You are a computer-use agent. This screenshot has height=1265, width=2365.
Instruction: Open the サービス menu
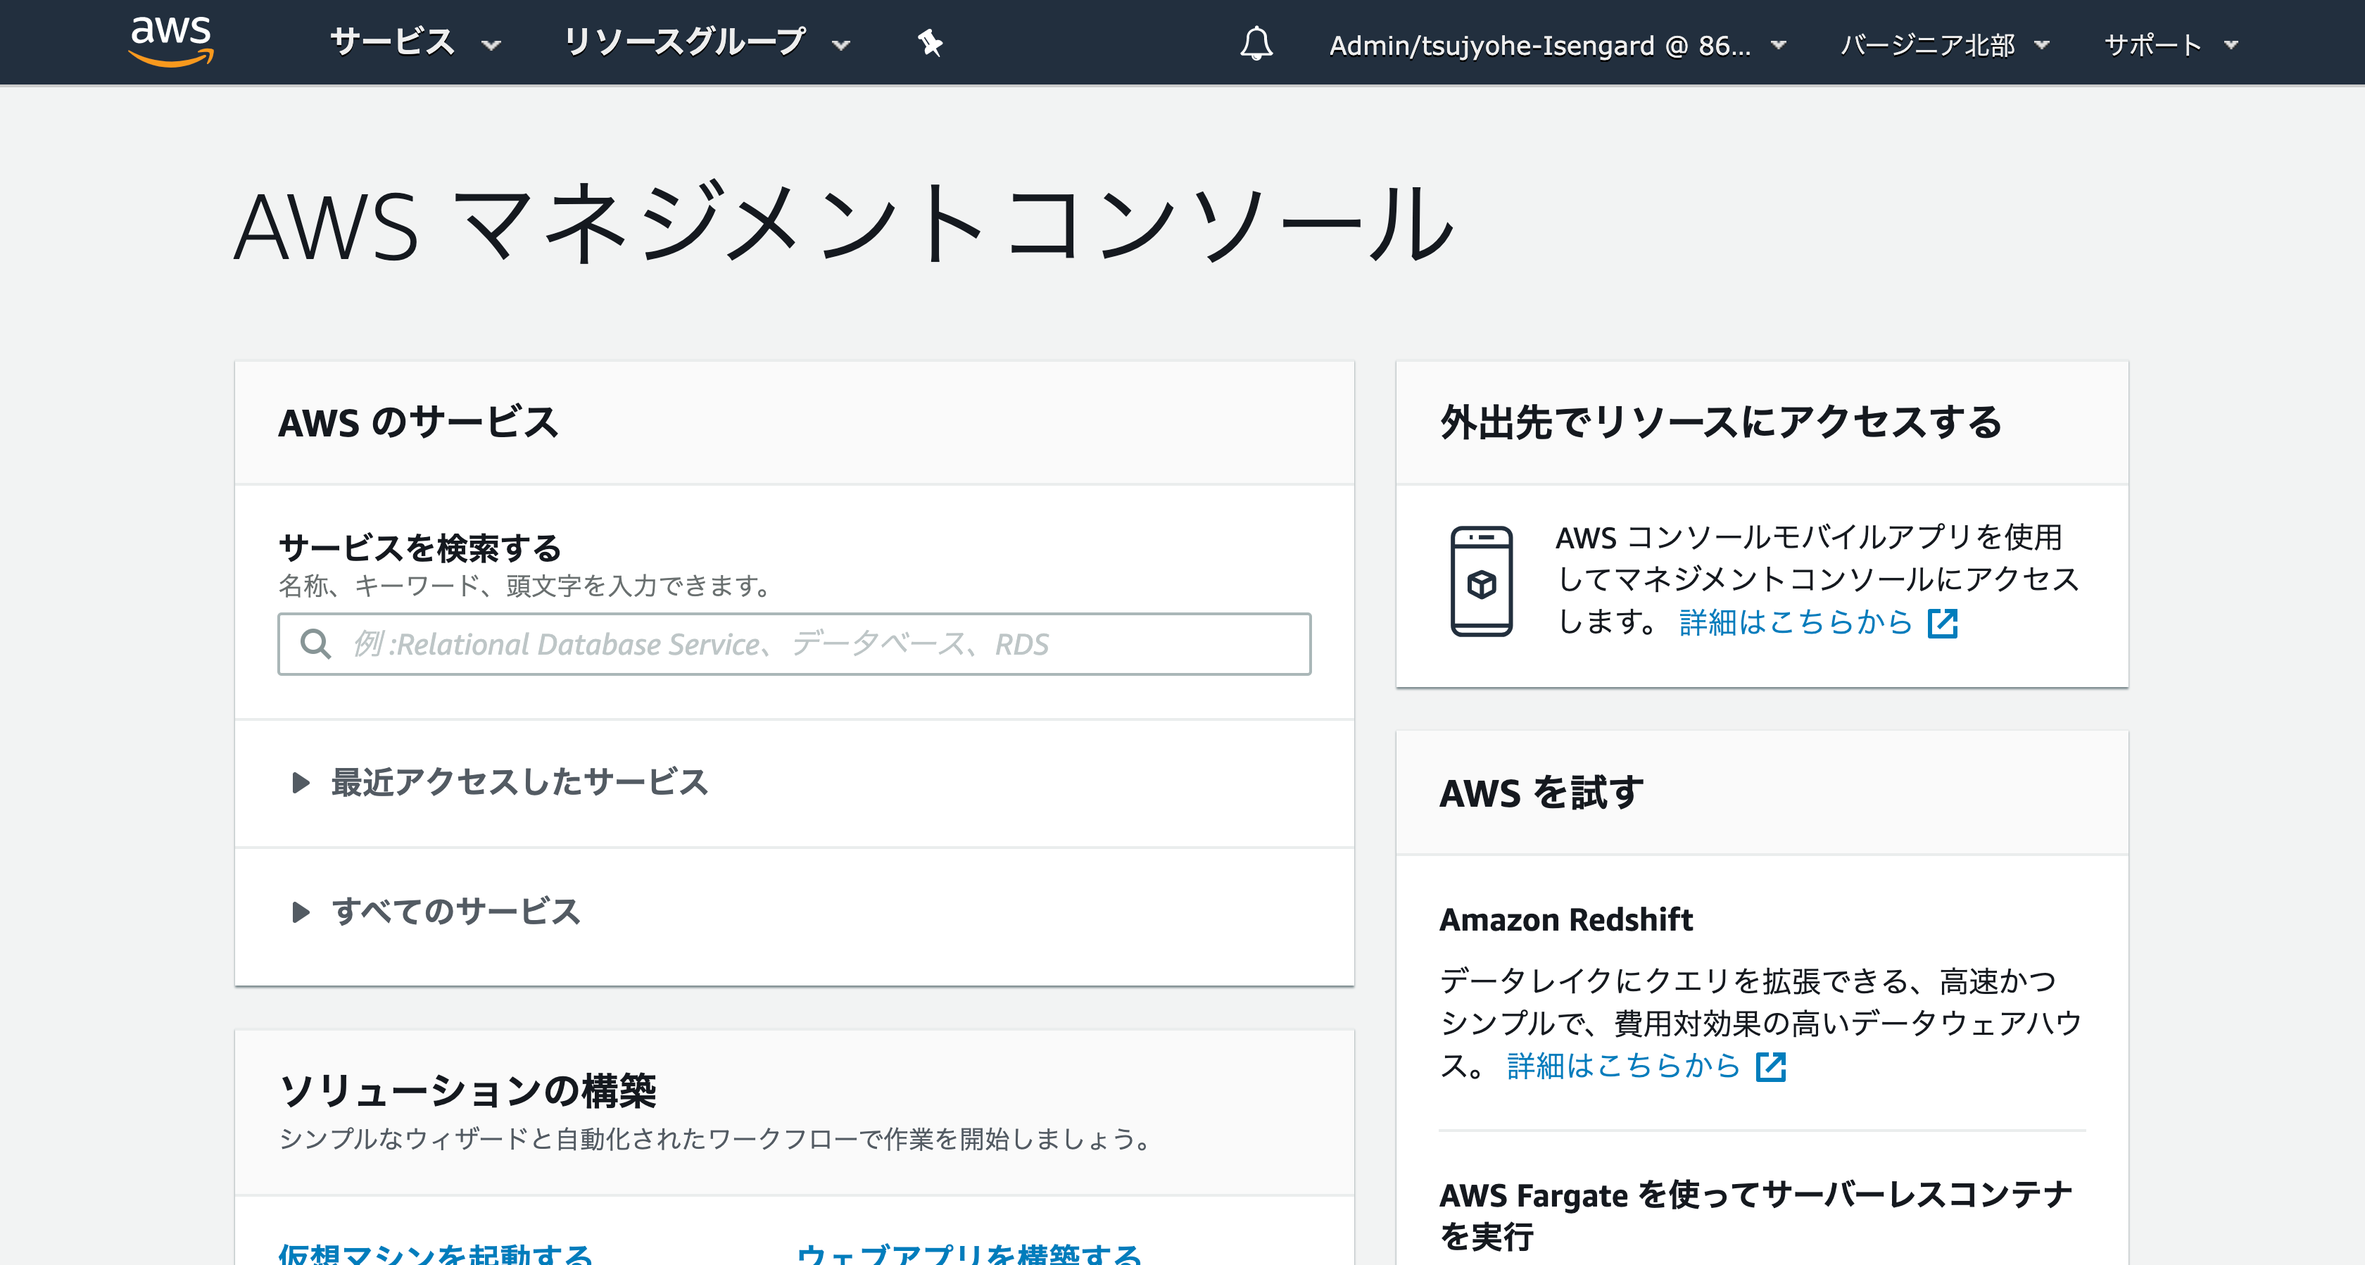coord(415,42)
